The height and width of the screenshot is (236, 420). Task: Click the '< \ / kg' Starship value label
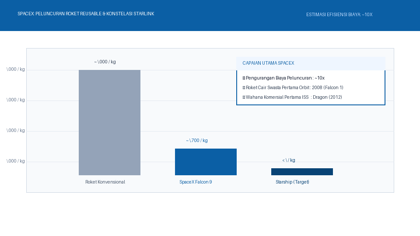coord(289,160)
